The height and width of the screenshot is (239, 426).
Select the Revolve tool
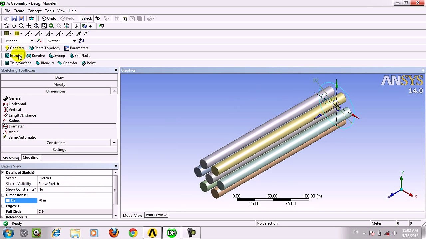[x=35, y=56]
